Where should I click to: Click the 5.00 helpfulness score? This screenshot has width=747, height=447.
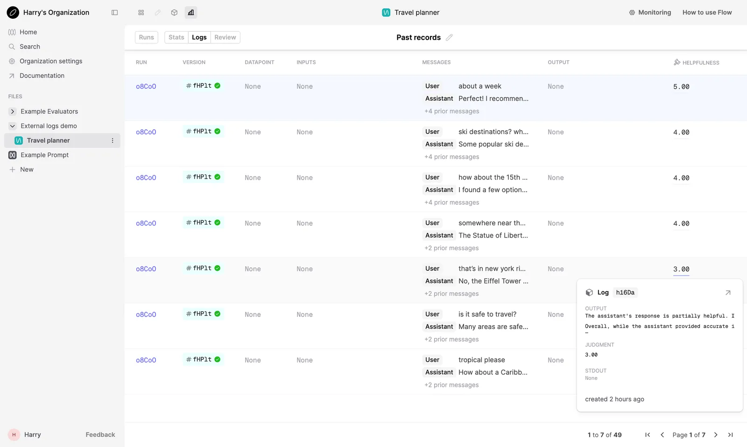point(681,87)
